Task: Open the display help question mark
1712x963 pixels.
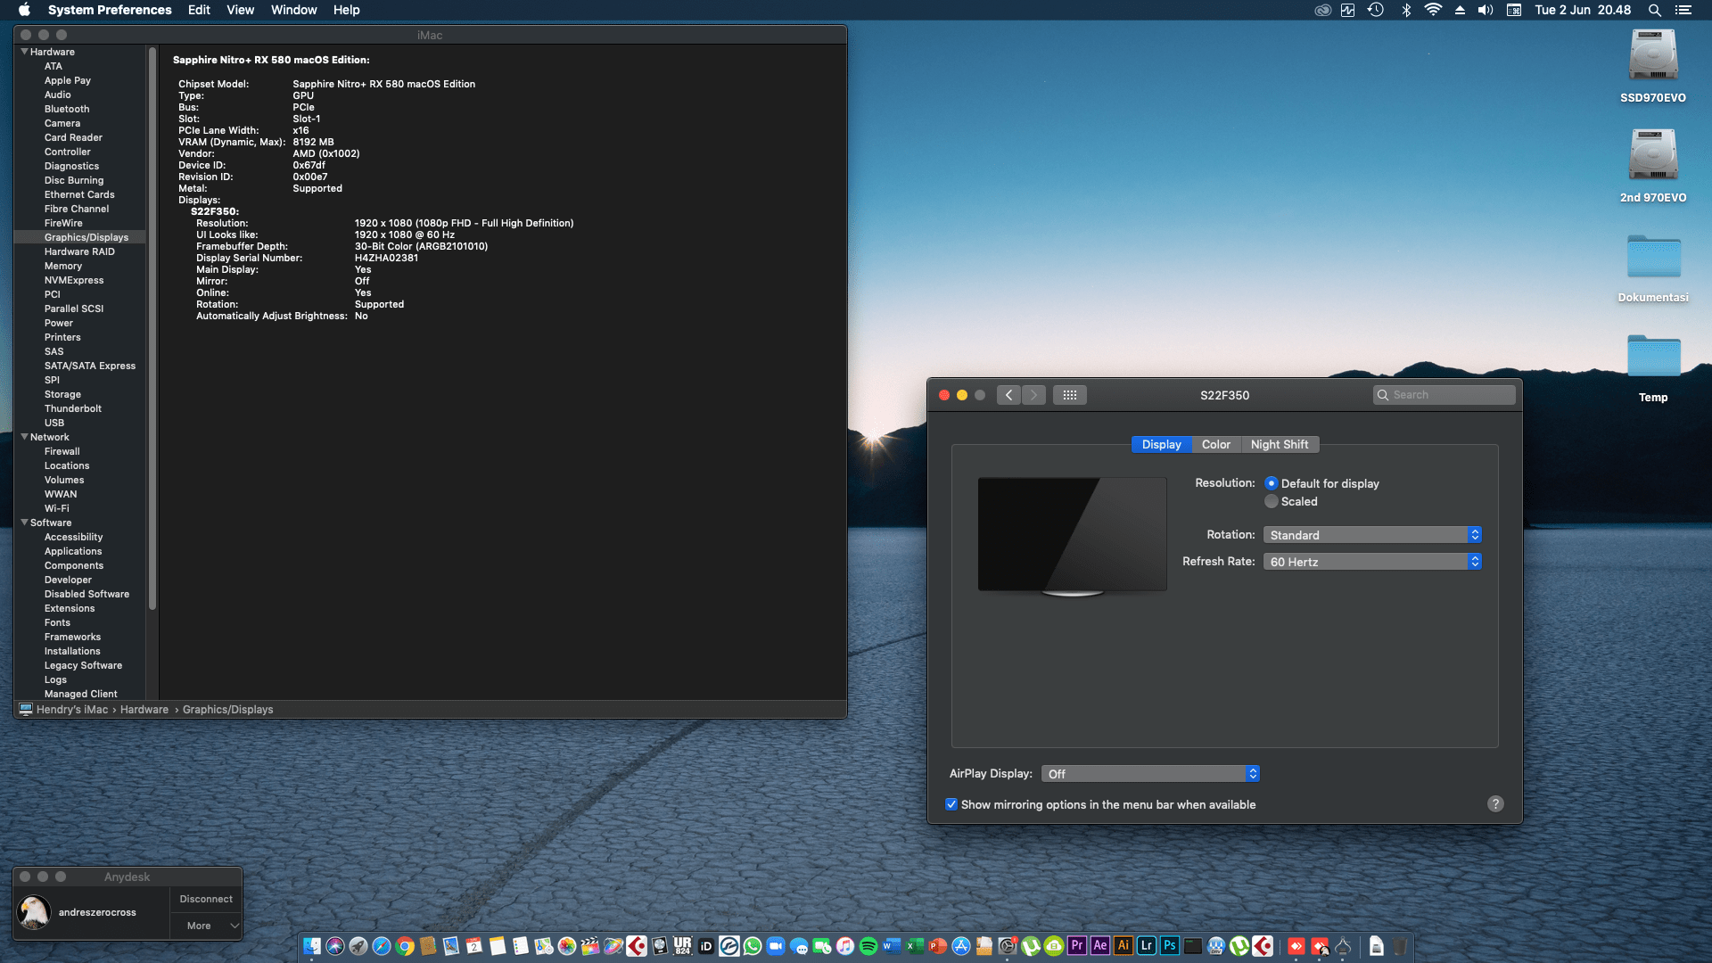Action: 1495,803
